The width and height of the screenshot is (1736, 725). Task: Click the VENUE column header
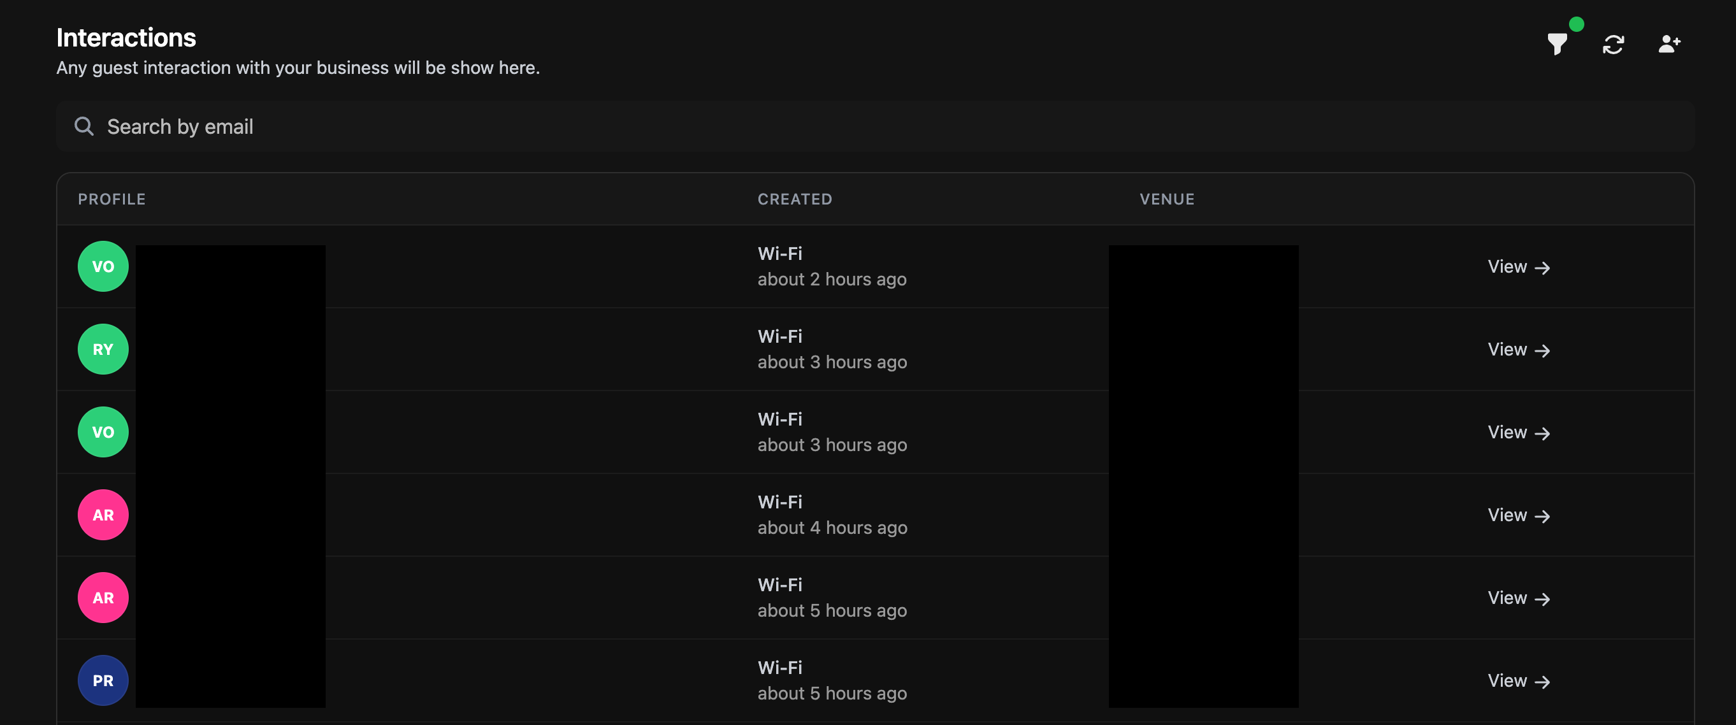point(1166,199)
